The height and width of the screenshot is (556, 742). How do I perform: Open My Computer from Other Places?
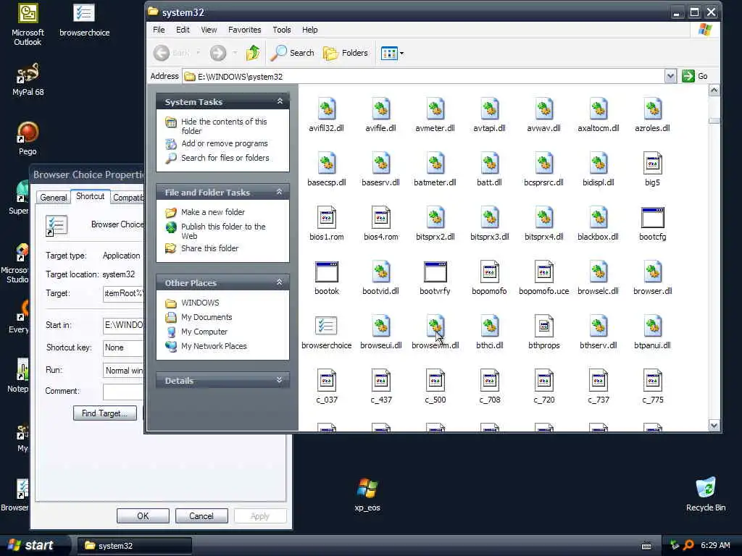click(204, 332)
